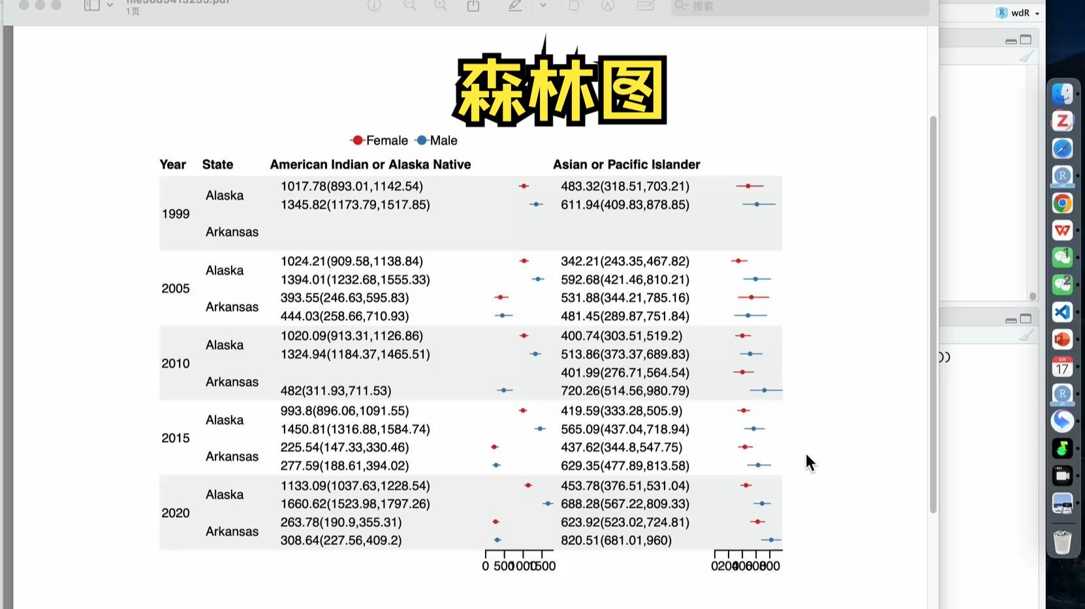1085x609 pixels.
Task: Open Google Chrome from the dock
Action: 1062,203
